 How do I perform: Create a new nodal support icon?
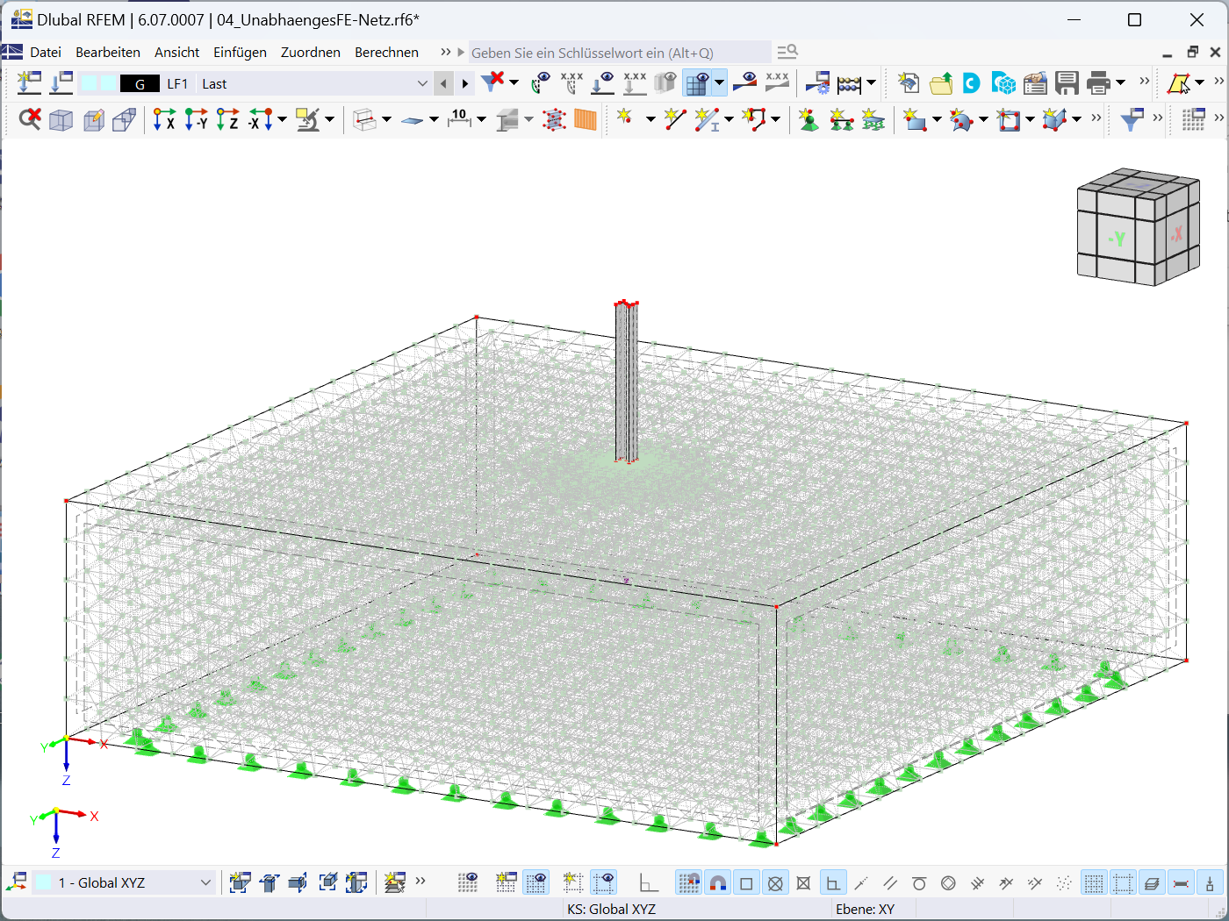coord(809,119)
